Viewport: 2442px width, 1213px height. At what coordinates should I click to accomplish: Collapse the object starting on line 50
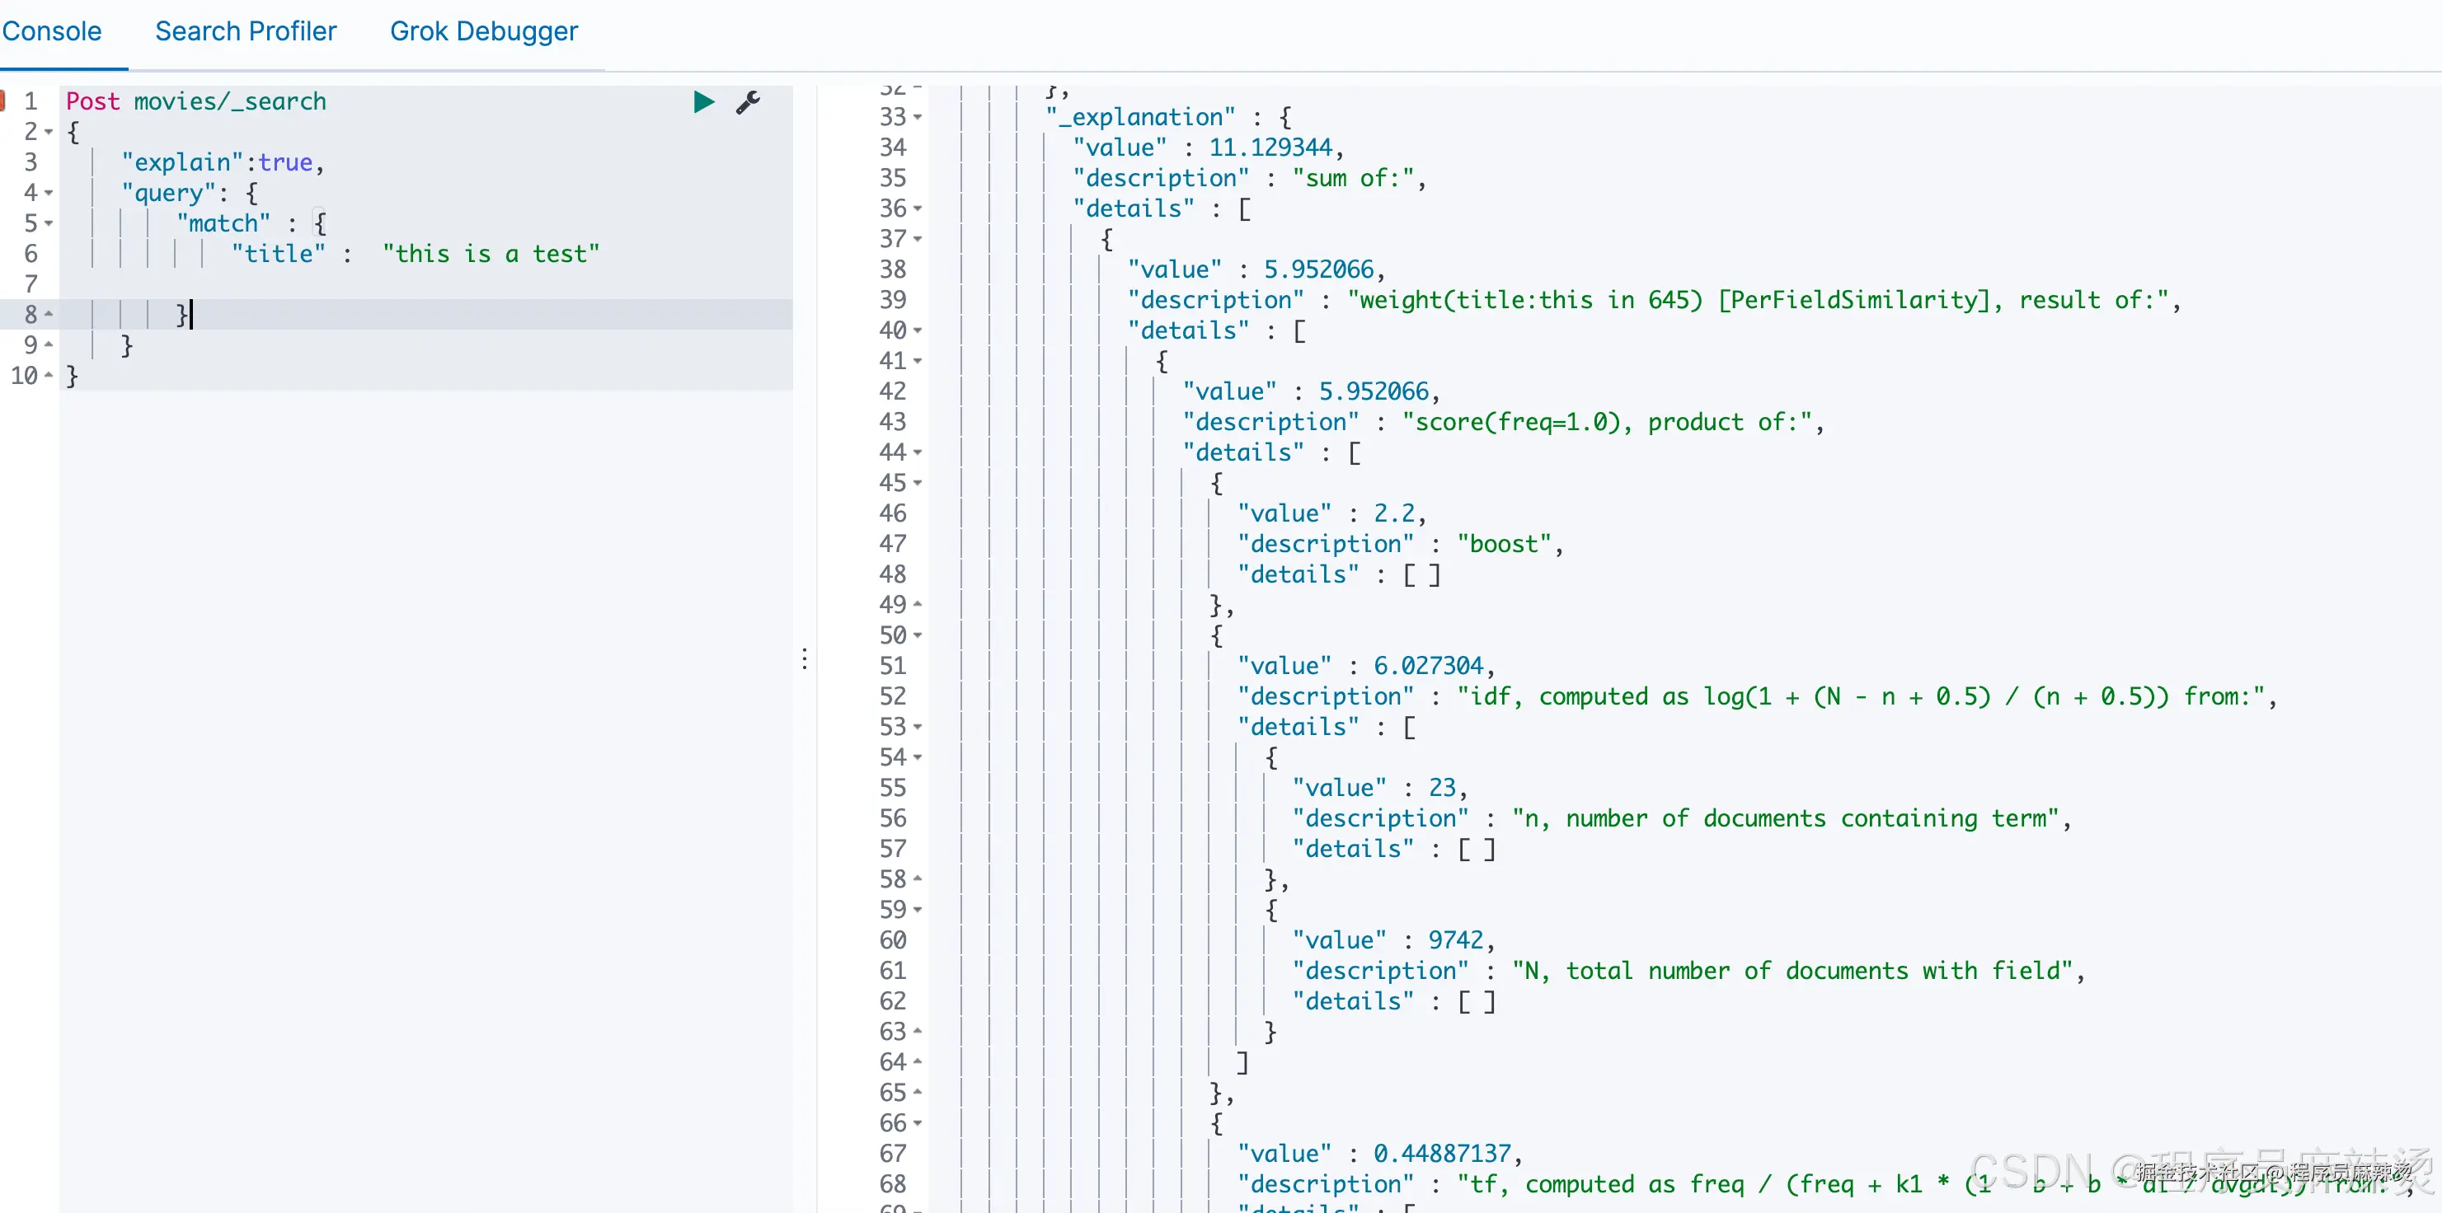point(918,636)
